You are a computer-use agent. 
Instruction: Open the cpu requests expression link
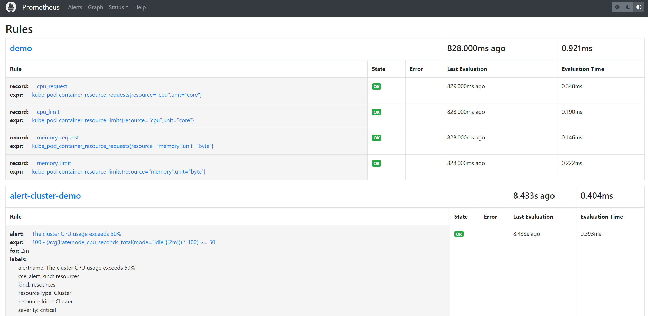click(117, 95)
